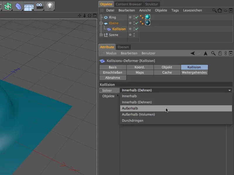Click the viewport rotate navigation icon
Image resolution: width=234 pixels, height=175 pixels.
click(90, 15)
